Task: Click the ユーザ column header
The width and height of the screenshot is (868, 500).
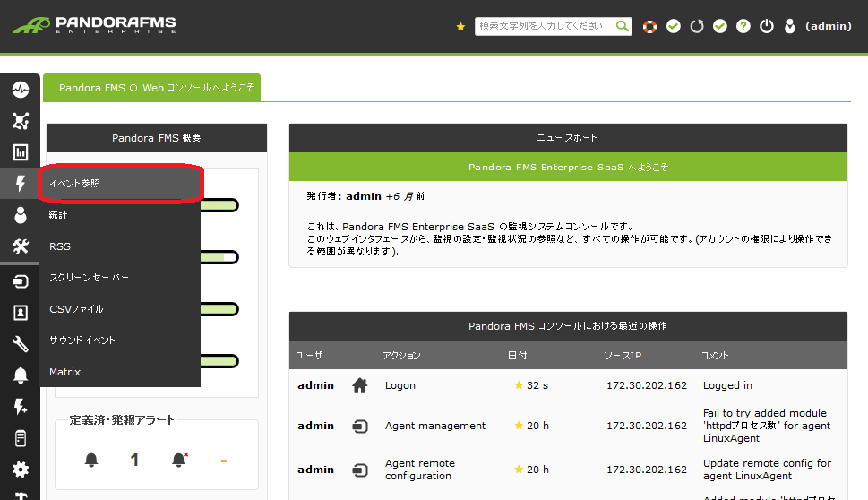Action: click(x=309, y=355)
